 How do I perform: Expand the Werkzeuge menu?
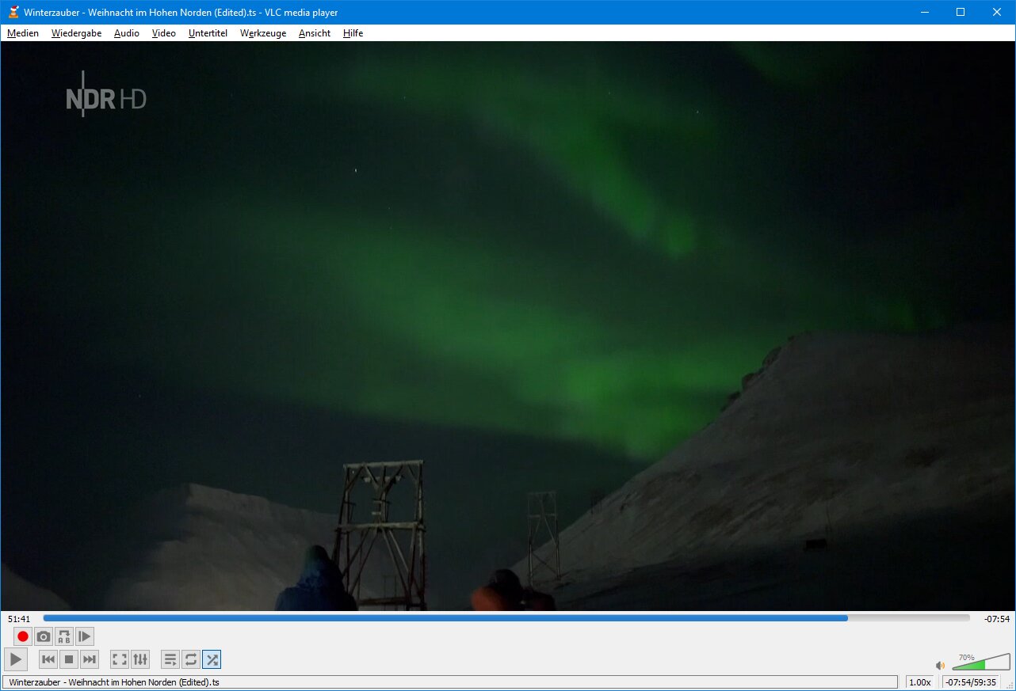coord(263,33)
